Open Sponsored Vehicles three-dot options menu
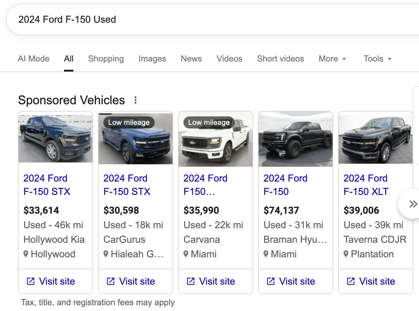This screenshot has width=419, height=311. (136, 100)
